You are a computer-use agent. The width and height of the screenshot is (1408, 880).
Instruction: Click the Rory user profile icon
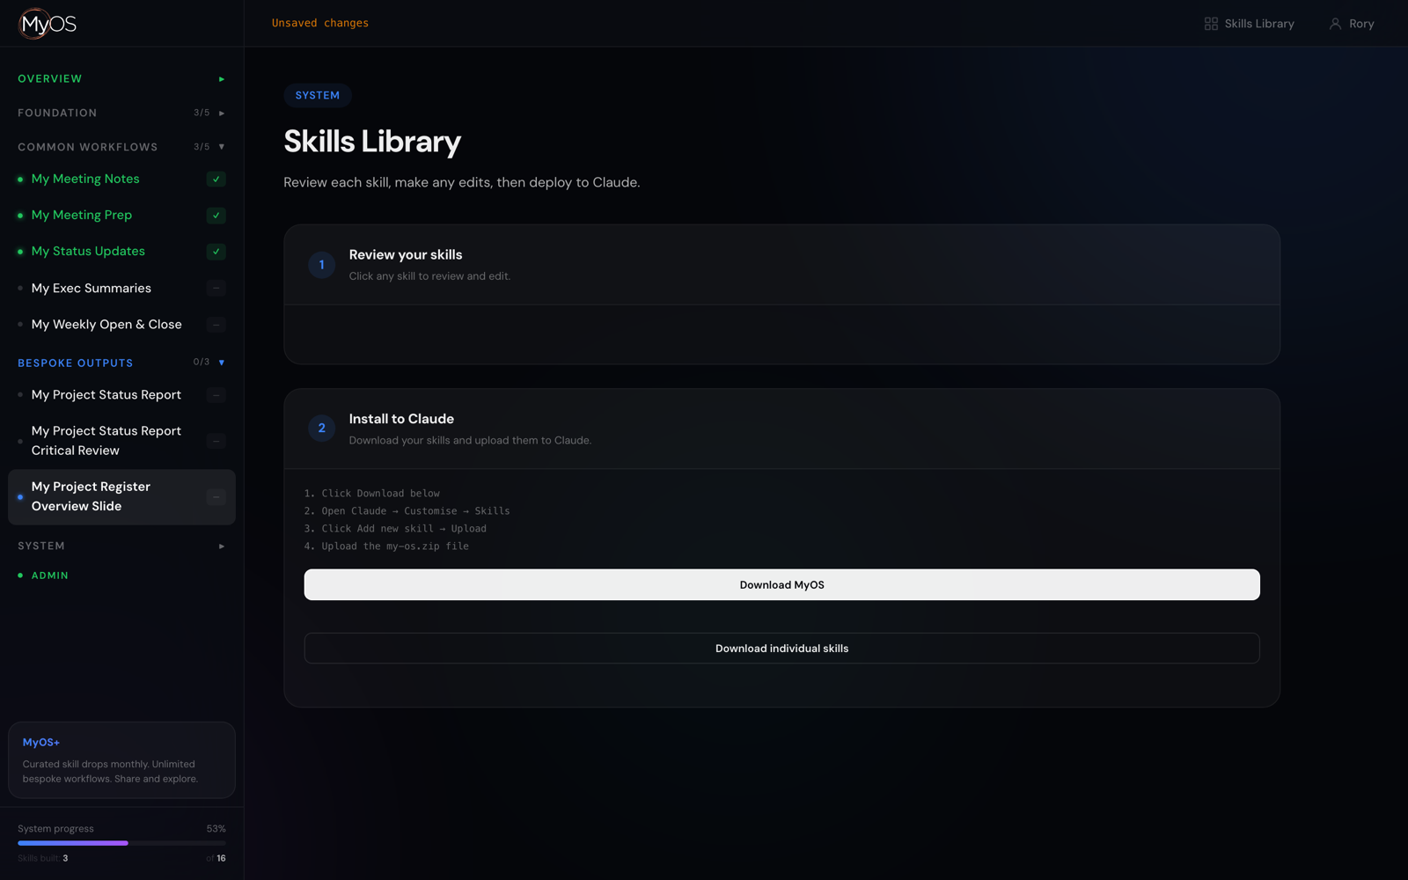pyautogui.click(x=1335, y=24)
